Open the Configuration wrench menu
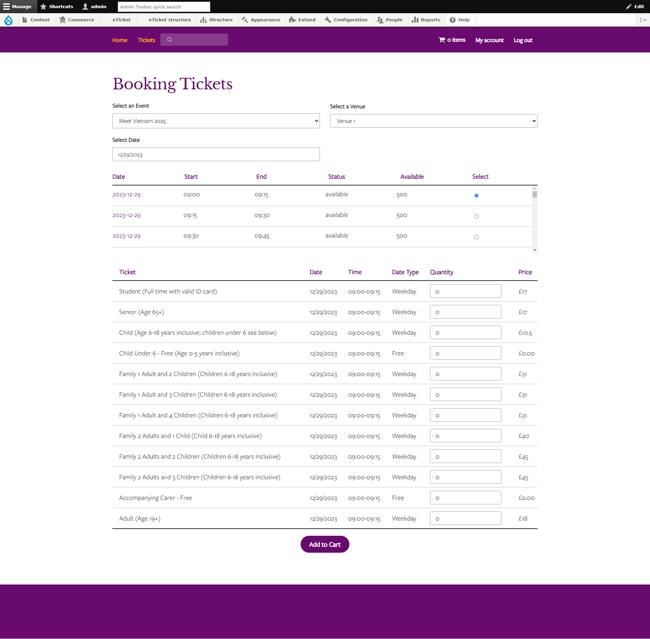 click(346, 20)
